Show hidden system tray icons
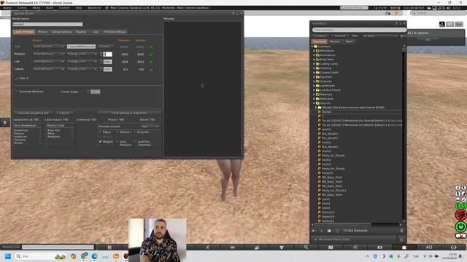This screenshot has width=467, height=262. tap(367, 256)
